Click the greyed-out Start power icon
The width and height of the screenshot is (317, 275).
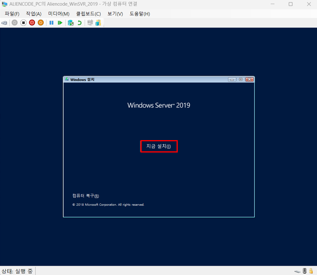(14, 22)
